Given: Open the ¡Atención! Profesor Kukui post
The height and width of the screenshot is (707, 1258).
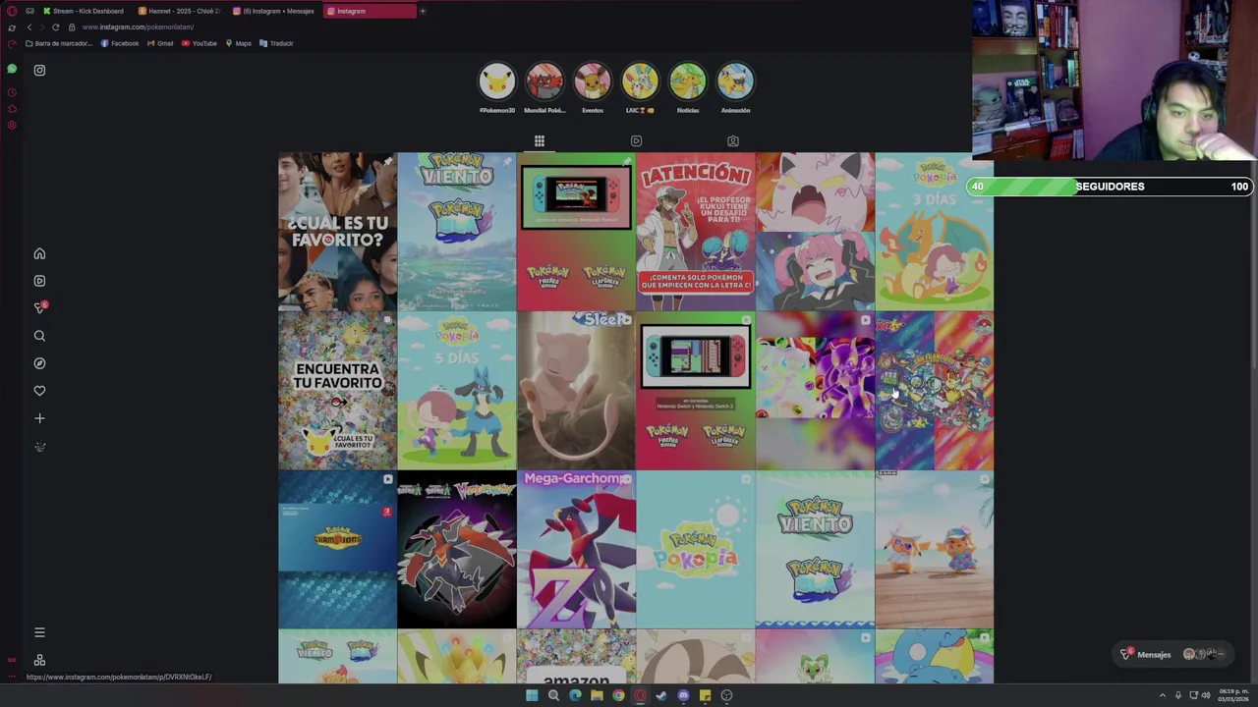Looking at the screenshot, I should tap(696, 232).
